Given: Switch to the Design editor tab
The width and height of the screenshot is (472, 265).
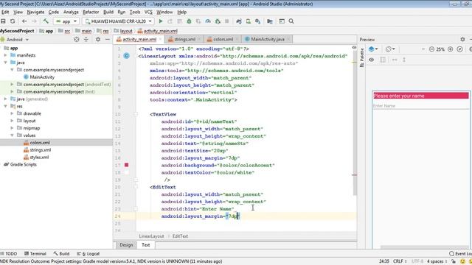Looking at the screenshot, I should pos(126,245).
